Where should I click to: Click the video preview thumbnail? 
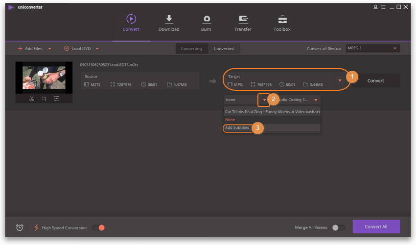[44, 78]
